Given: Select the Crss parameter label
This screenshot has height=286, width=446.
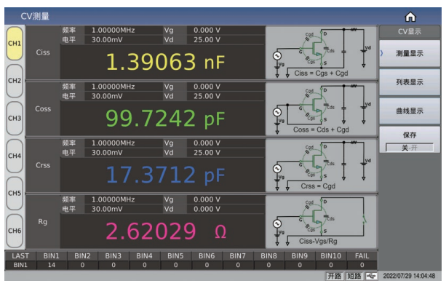Looking at the screenshot, I should coord(43,165).
